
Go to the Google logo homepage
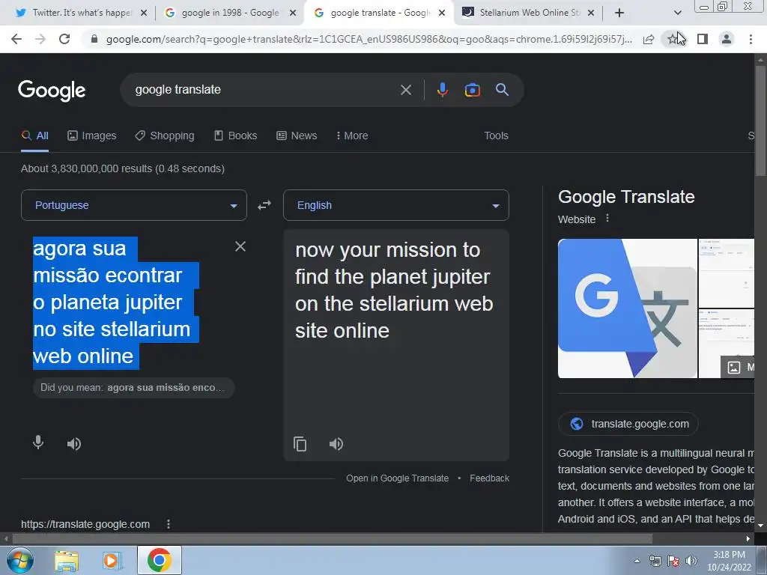[52, 91]
